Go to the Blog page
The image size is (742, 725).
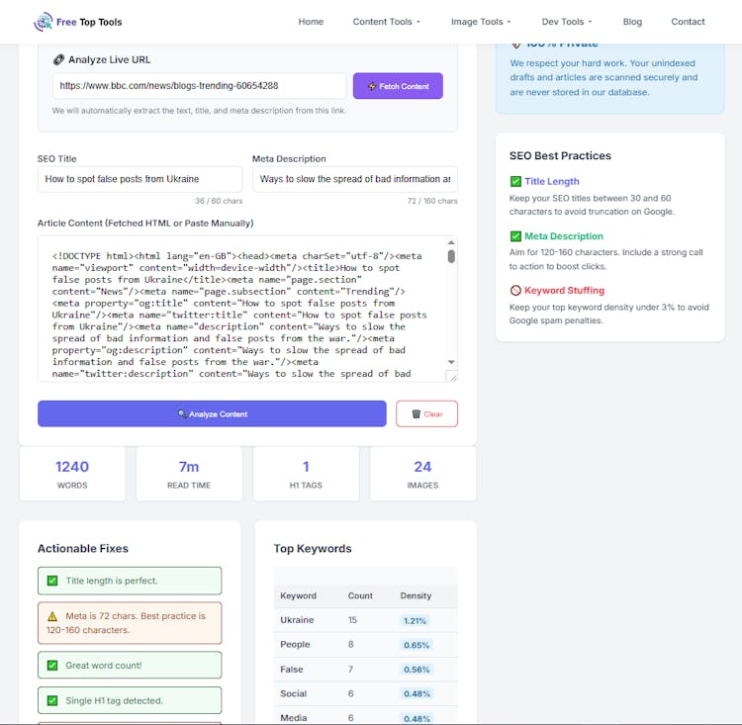[x=632, y=22]
